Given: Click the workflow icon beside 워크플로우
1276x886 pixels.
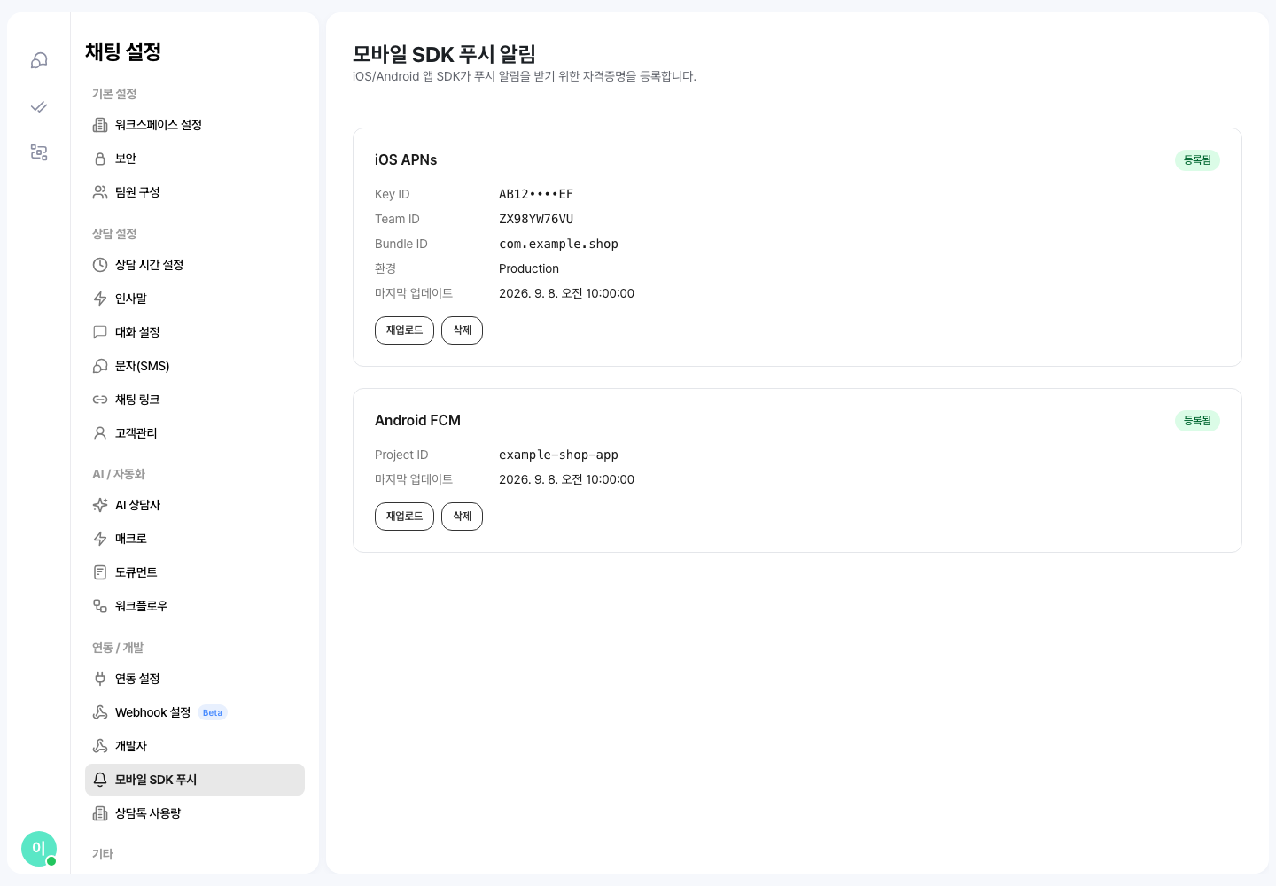Looking at the screenshot, I should coord(100,606).
